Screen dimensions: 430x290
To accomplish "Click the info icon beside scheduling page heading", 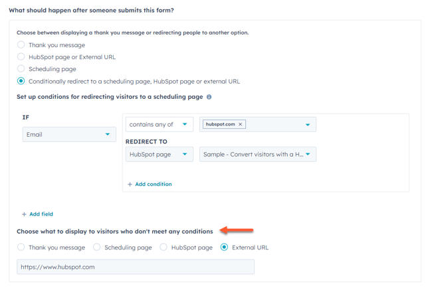I will point(209,97).
